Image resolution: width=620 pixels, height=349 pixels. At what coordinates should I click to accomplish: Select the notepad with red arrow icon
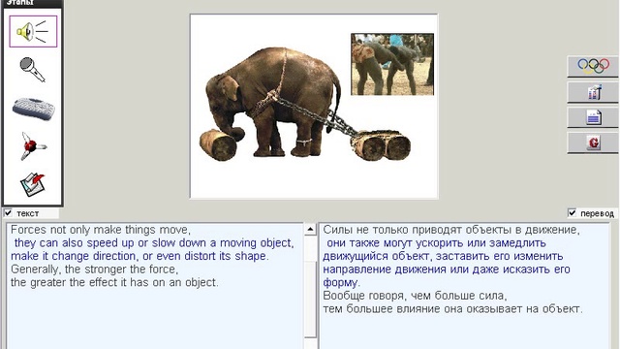33,184
